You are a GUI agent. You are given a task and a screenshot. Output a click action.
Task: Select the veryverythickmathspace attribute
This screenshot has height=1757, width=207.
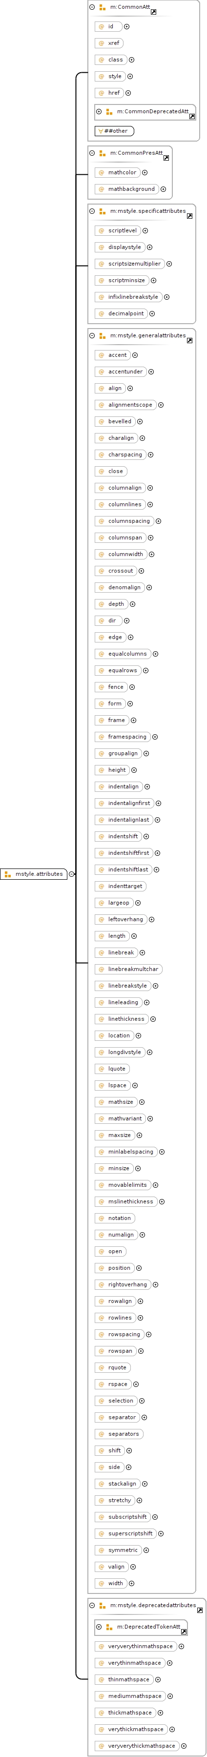[x=137, y=1745]
